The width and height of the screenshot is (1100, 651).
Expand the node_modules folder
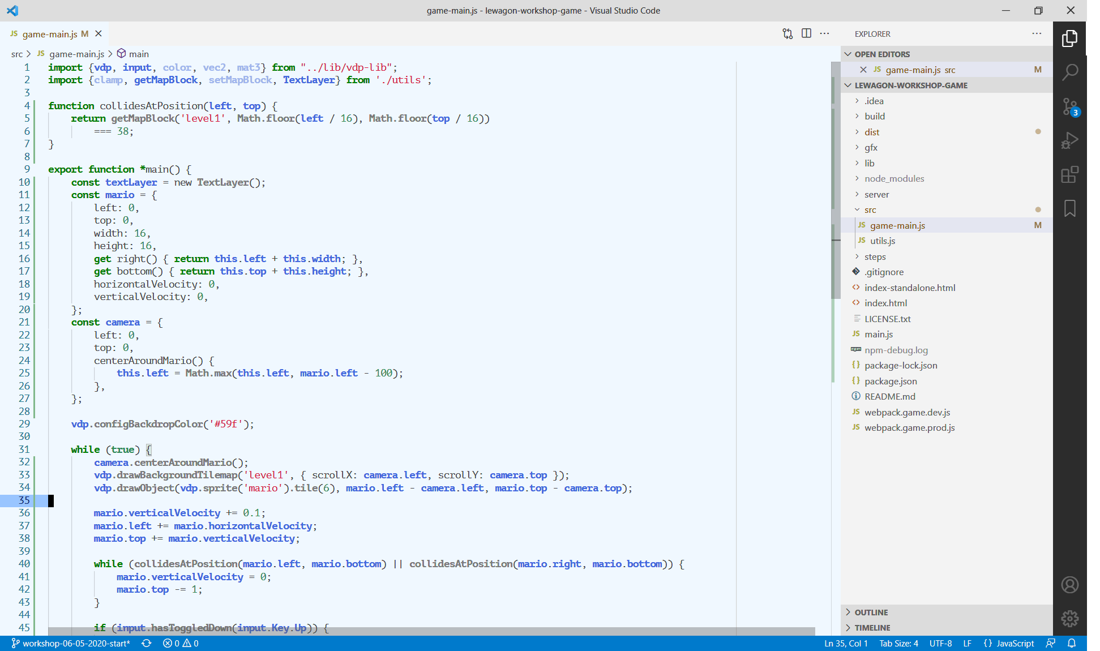[x=894, y=179]
